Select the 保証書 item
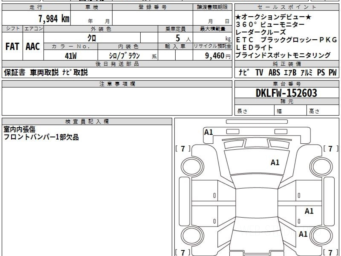Viewport: 341px width, 256px height. [x=14, y=73]
